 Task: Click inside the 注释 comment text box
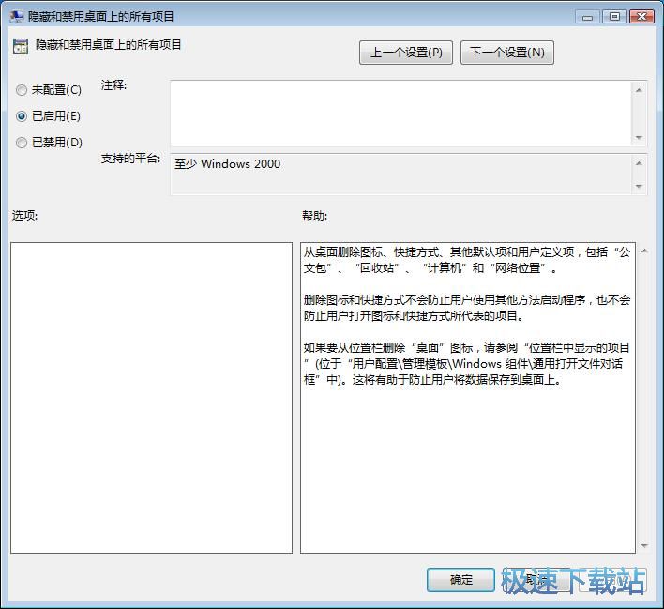point(401,114)
